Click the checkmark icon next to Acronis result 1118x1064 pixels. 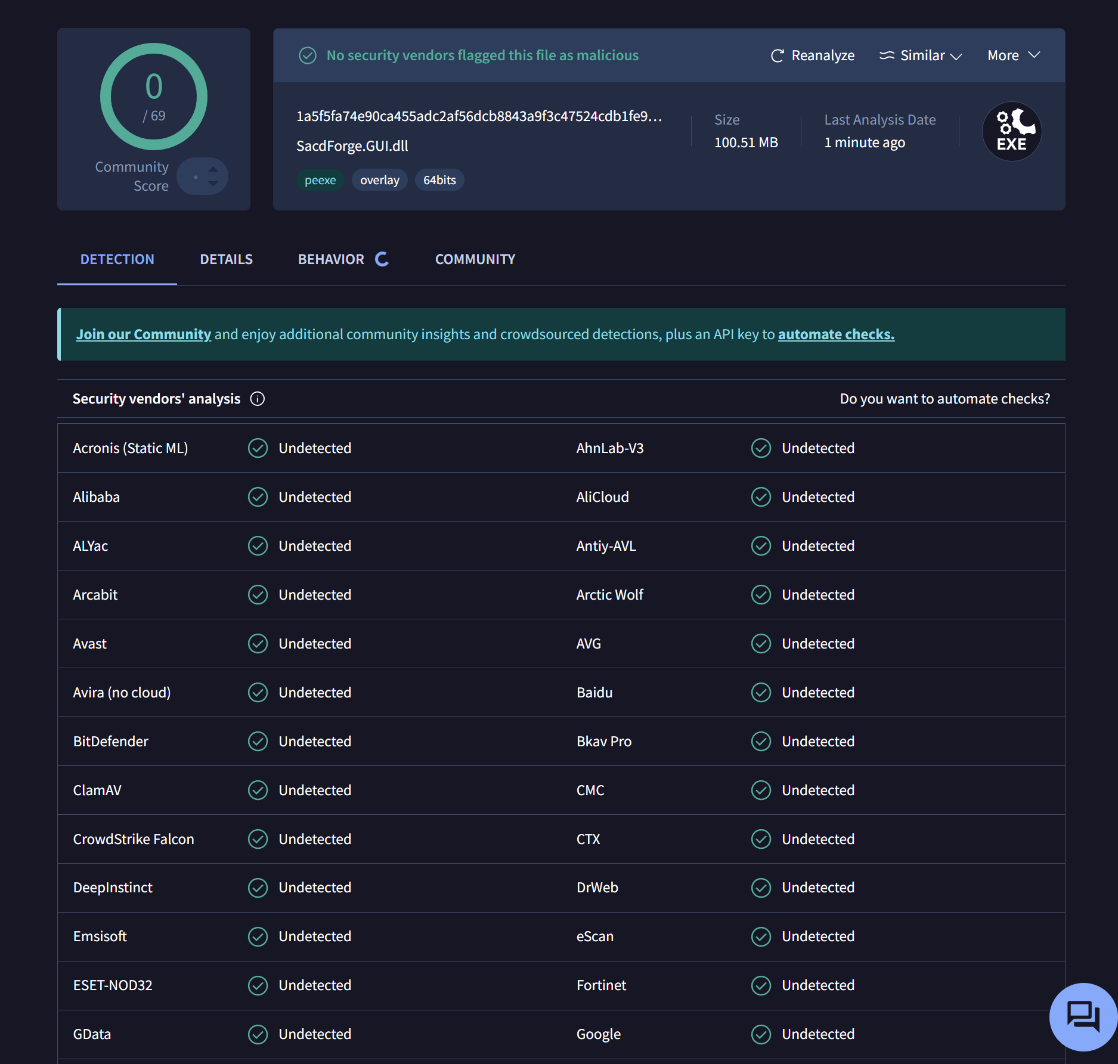pos(258,448)
